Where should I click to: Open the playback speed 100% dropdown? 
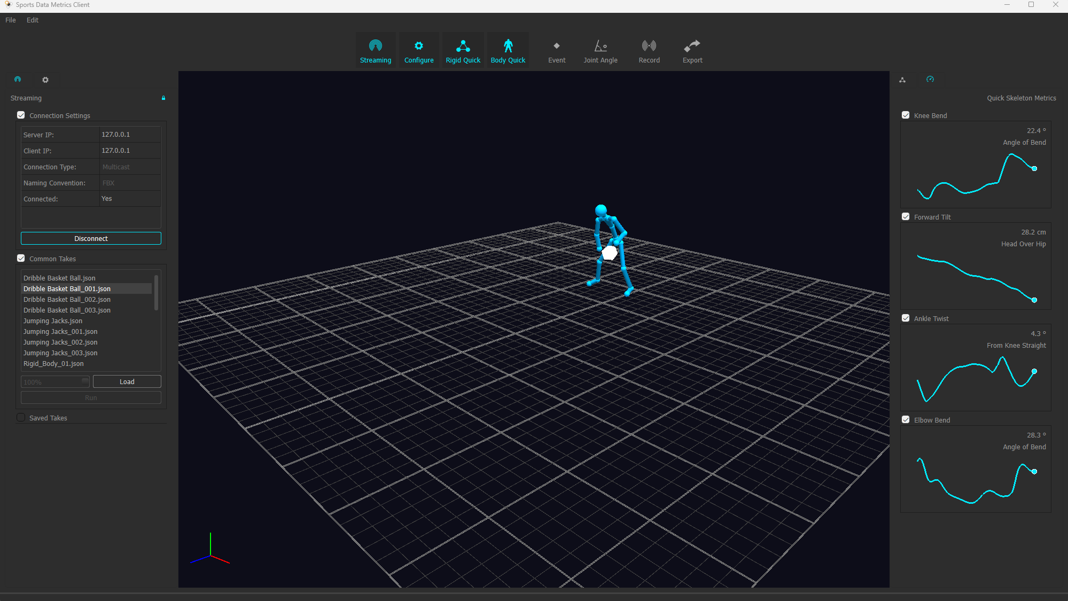point(56,382)
